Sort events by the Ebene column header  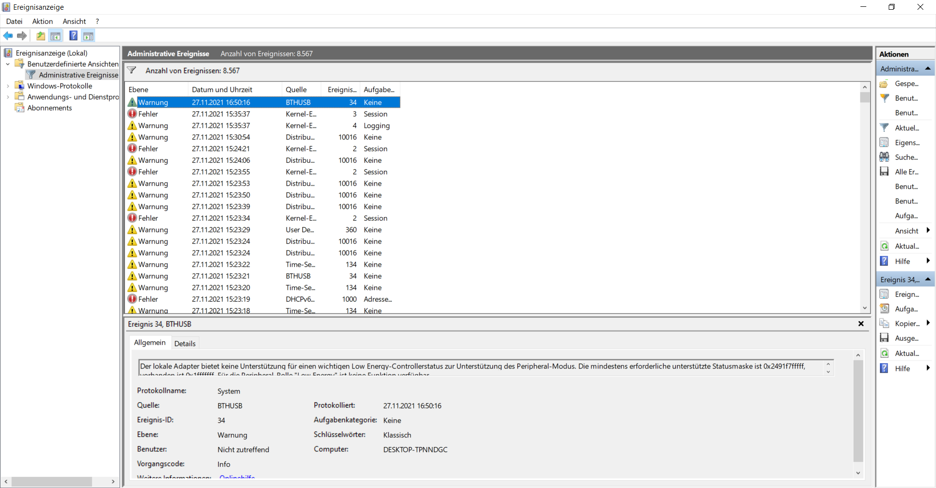(156, 90)
